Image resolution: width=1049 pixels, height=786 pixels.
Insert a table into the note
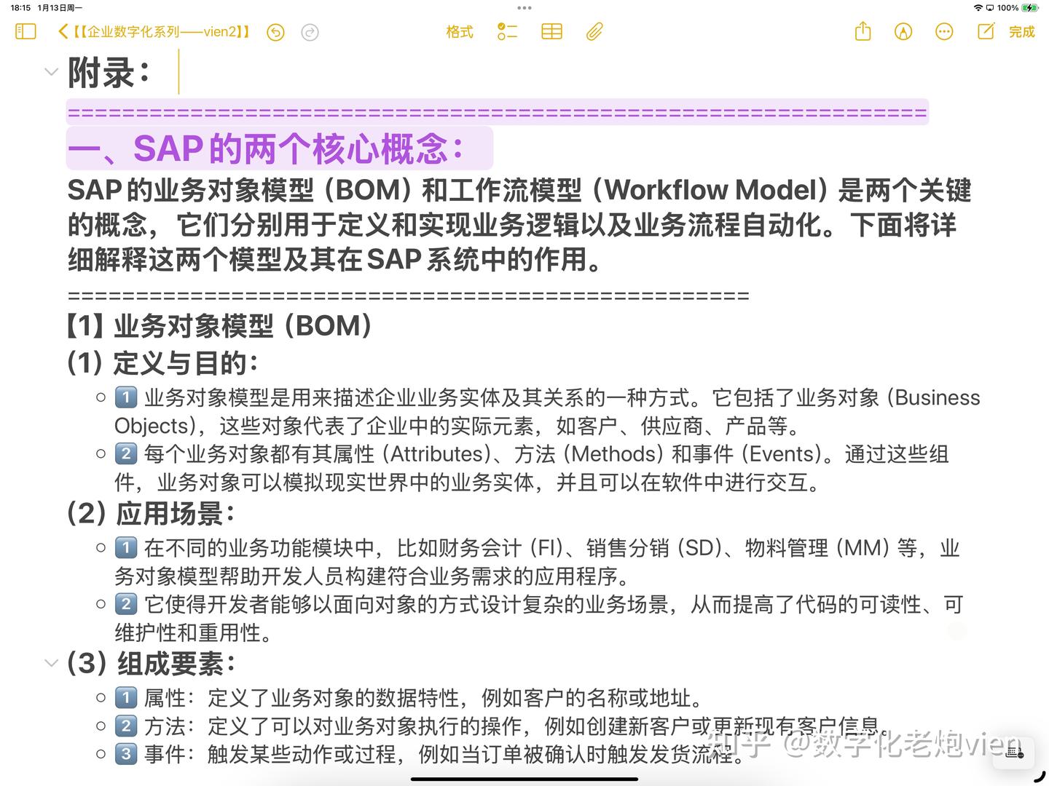click(551, 31)
